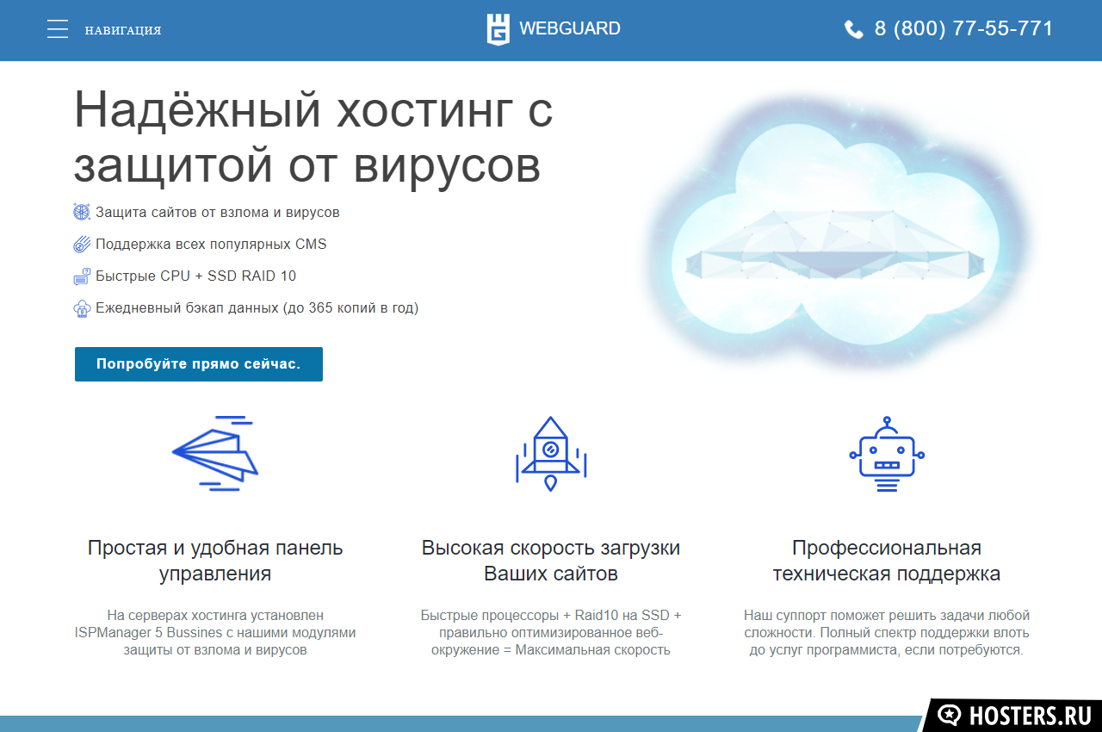This screenshot has width=1102, height=732.
Task: Click icon beside 'Защита сайтов от взлома'
Action: 82,212
